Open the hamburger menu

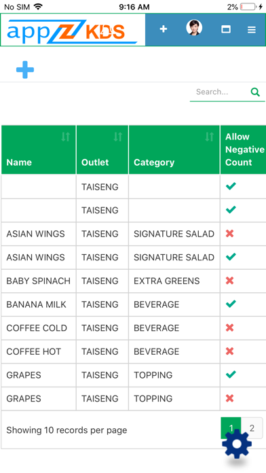click(x=252, y=30)
